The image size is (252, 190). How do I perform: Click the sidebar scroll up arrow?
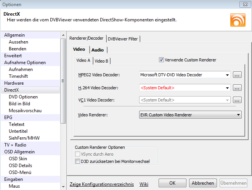pyautogui.click(x=63, y=35)
